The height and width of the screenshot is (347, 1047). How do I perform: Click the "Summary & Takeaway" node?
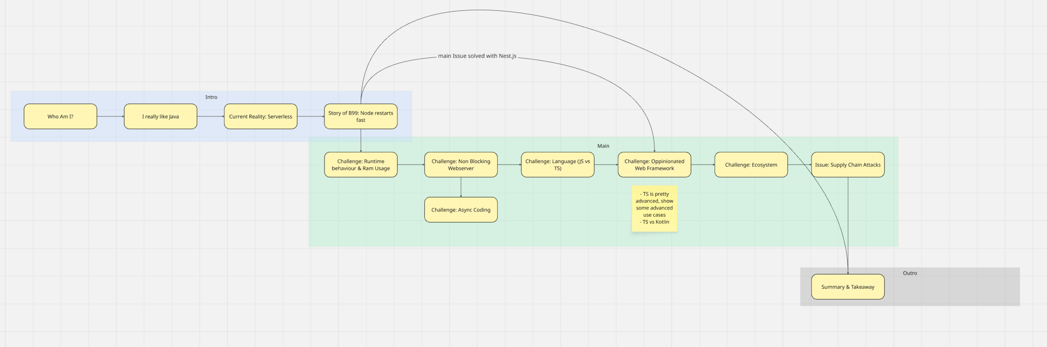click(x=848, y=287)
